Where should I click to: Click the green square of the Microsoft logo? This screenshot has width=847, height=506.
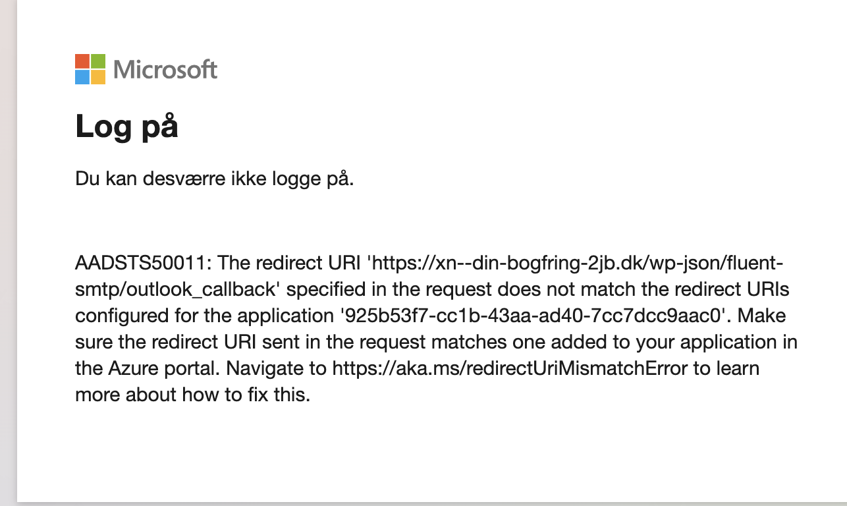[98, 61]
